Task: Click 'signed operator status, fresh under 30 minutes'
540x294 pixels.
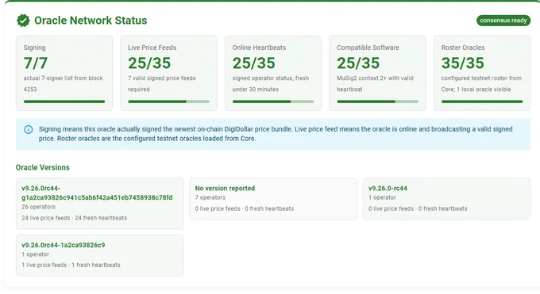Action: (270, 83)
